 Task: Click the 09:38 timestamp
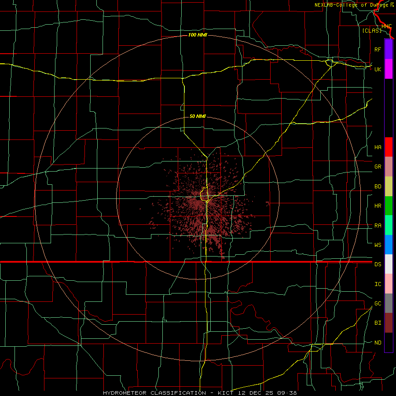click(x=287, y=393)
